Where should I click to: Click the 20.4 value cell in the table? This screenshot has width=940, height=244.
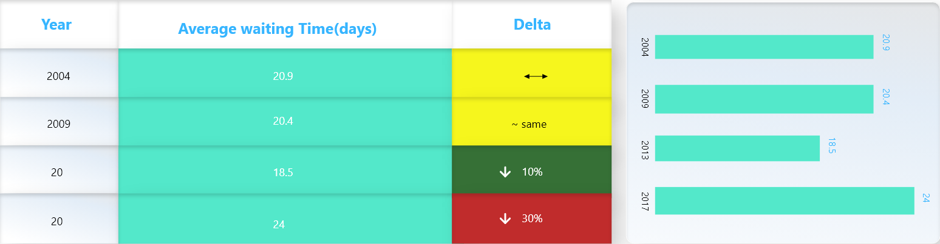pyautogui.click(x=284, y=121)
